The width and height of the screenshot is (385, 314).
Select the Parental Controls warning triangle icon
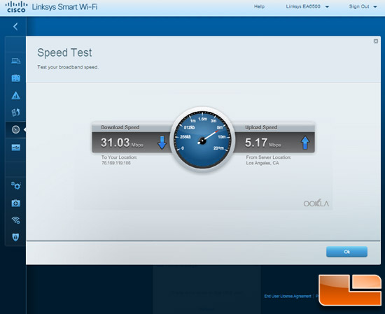click(15, 95)
